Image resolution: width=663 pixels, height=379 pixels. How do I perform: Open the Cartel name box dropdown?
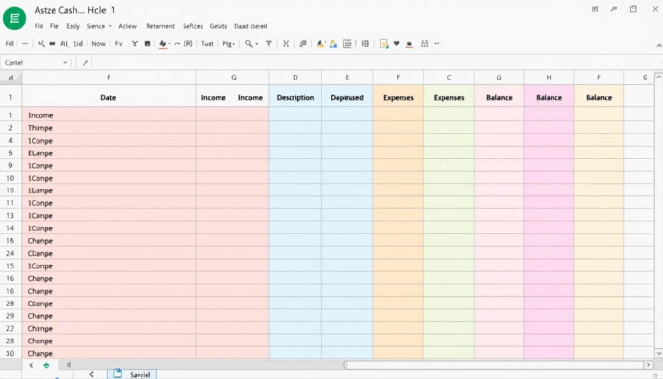click(65, 63)
